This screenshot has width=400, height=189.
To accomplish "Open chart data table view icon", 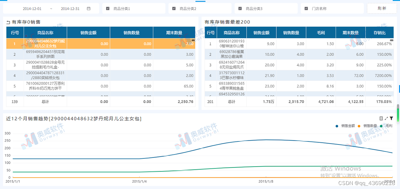I will 381,118.
